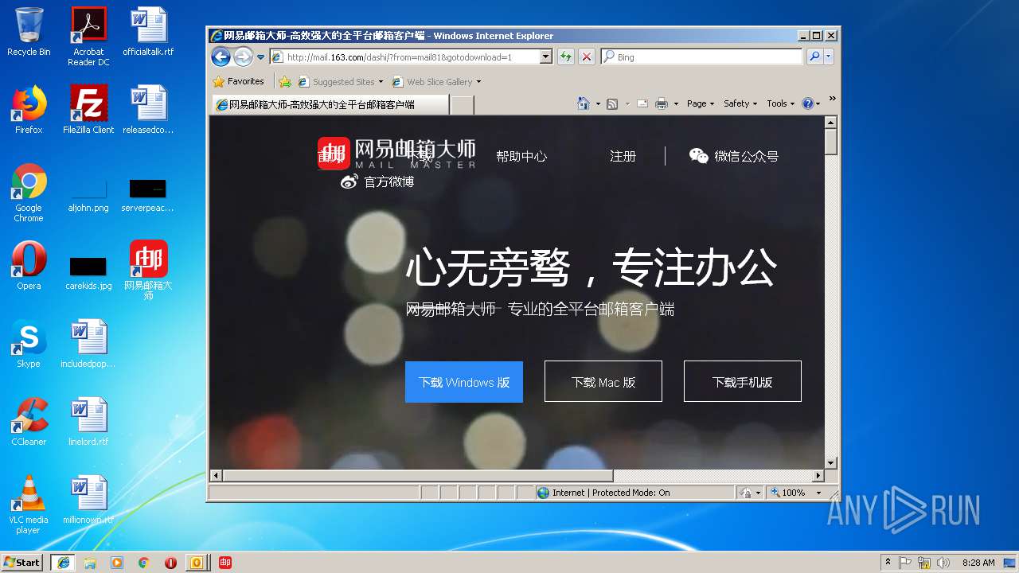Viewport: 1019px width, 573px height.
Task: Select linelord.rtf desktop file
Action: [x=88, y=422]
